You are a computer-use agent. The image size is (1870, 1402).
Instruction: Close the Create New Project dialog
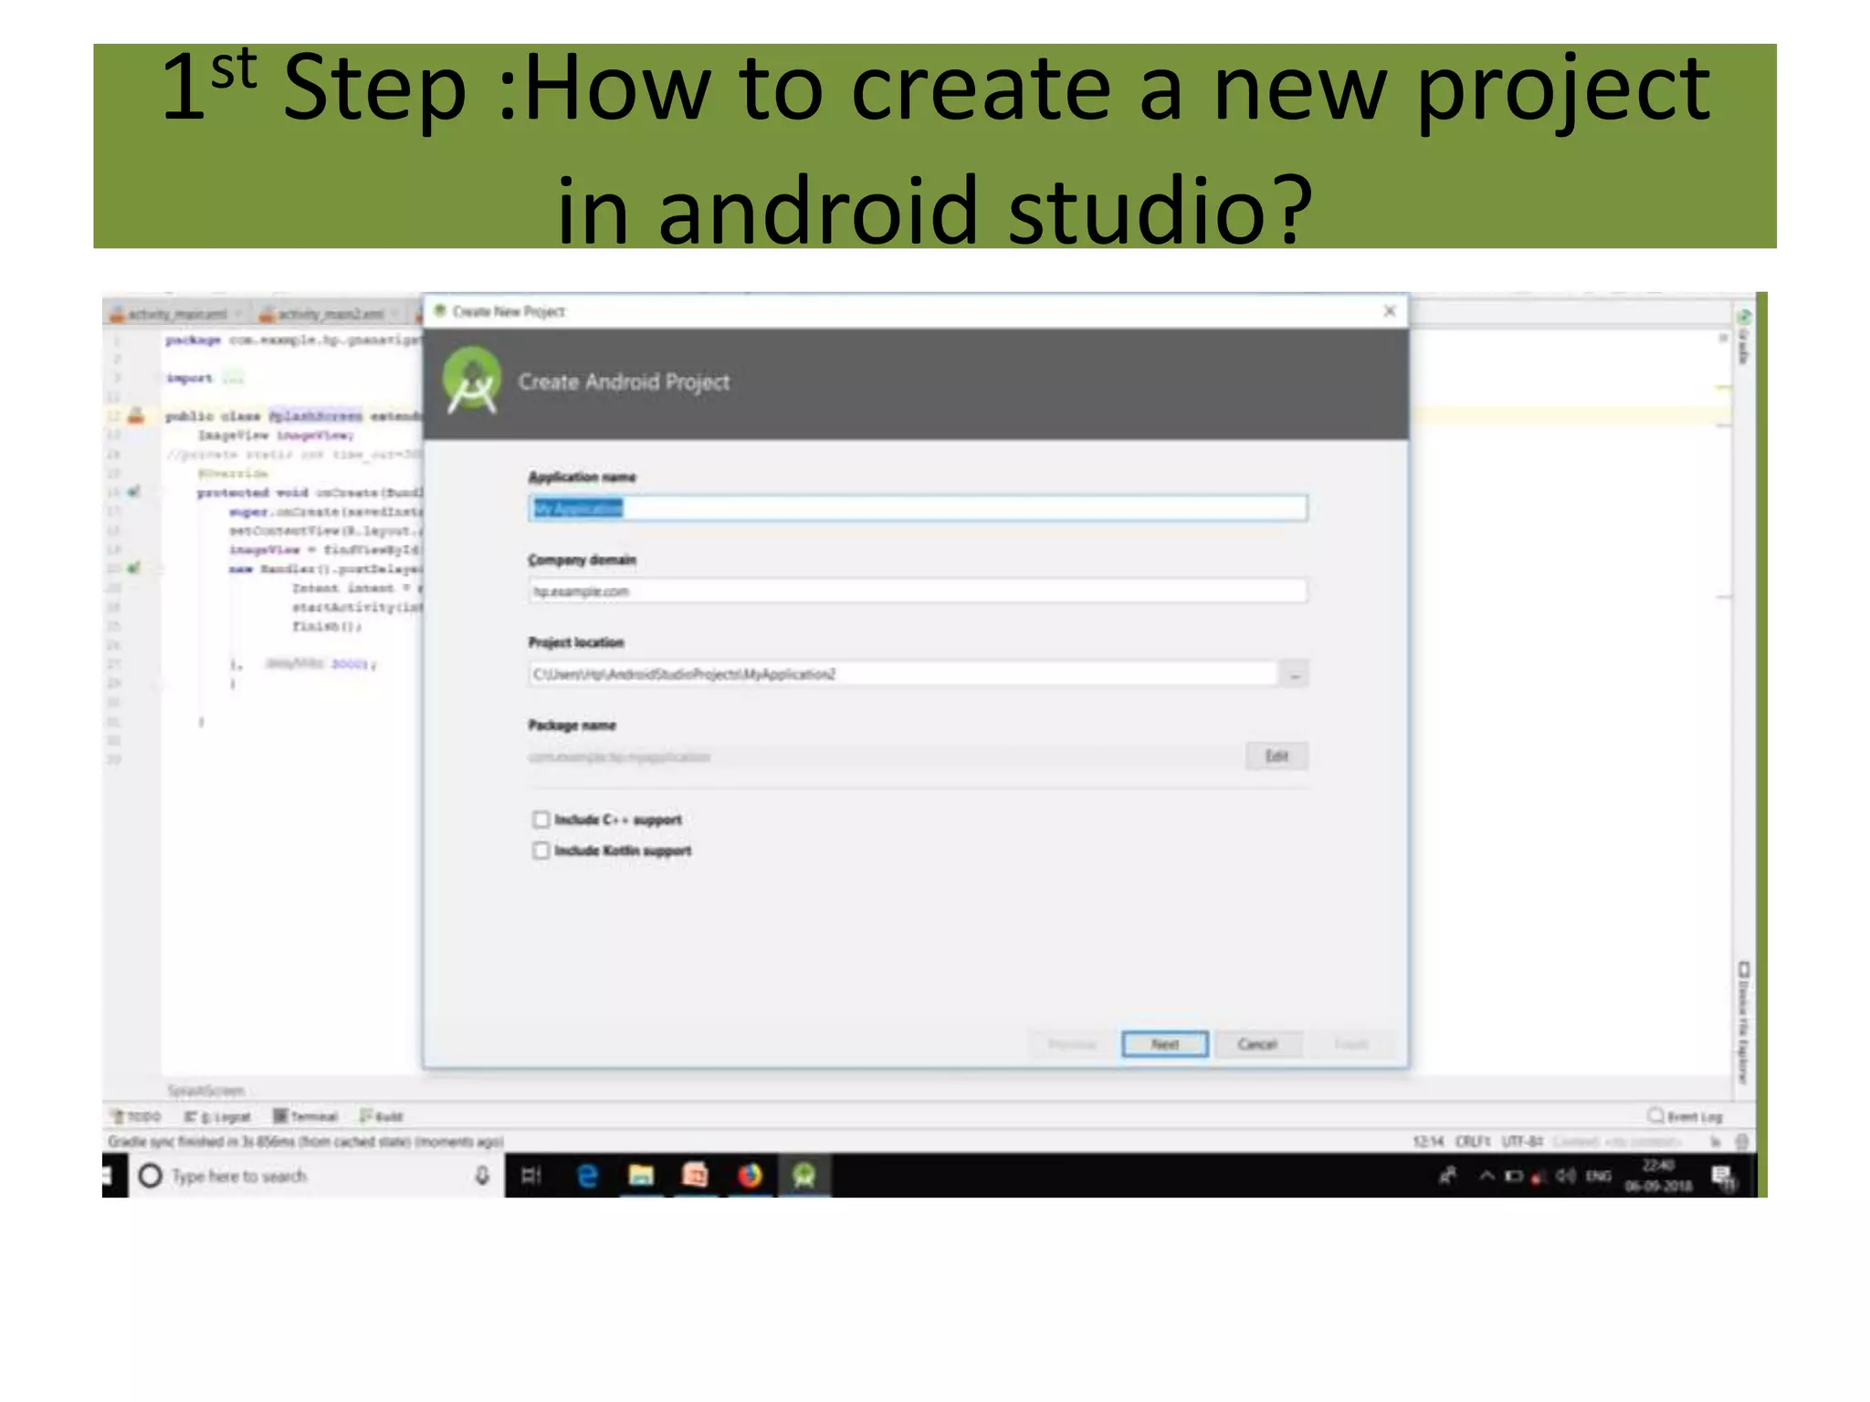(1389, 311)
